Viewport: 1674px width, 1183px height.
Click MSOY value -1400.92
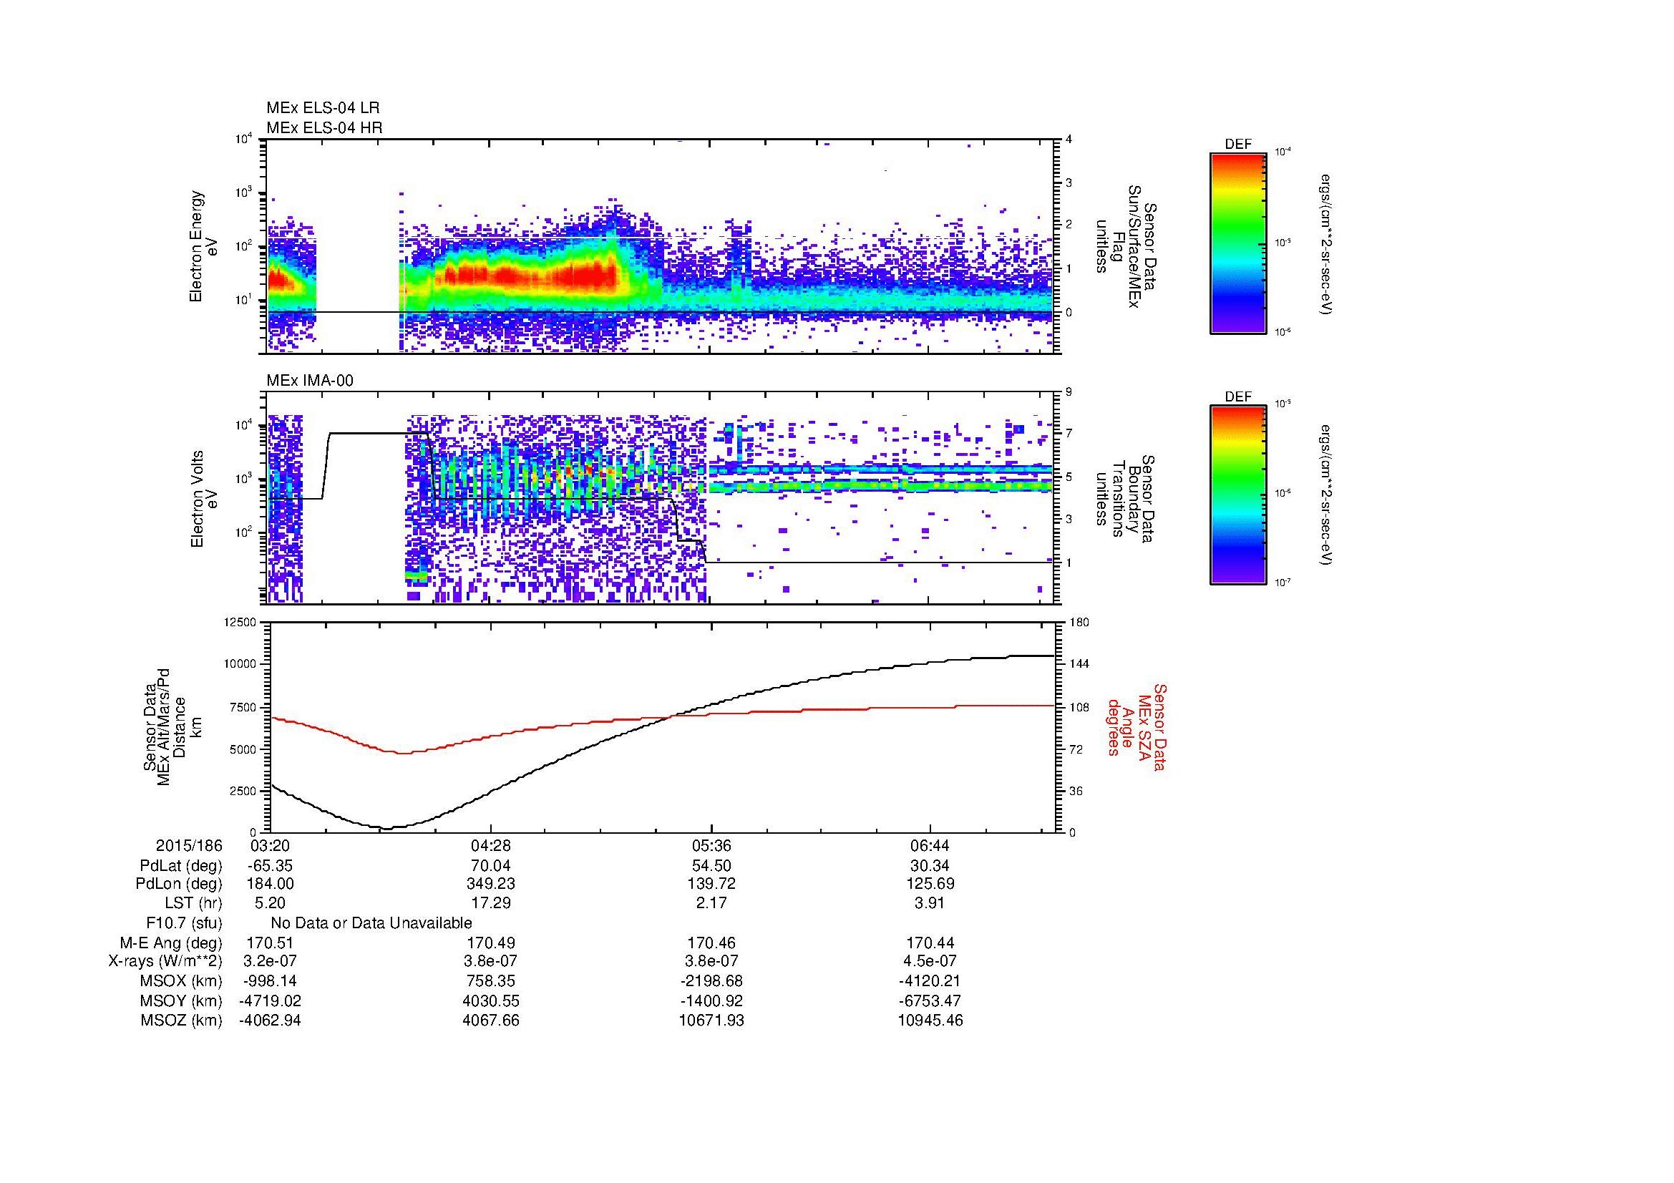click(x=711, y=1001)
